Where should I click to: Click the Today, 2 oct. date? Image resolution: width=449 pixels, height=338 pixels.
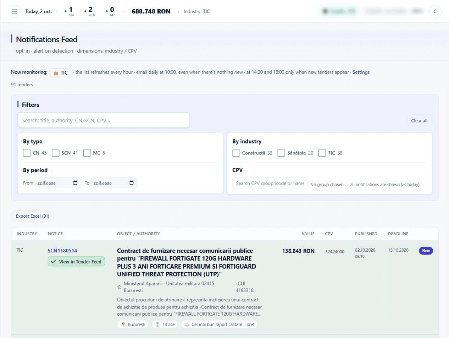[x=38, y=11]
